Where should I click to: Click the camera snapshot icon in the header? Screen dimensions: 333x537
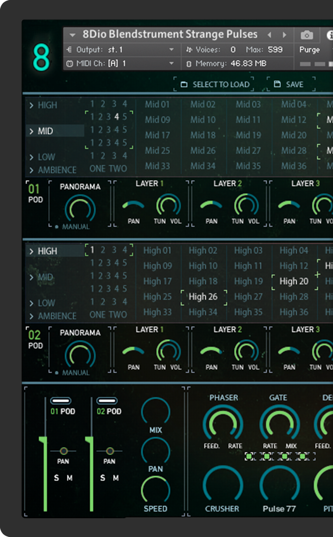tap(307, 35)
